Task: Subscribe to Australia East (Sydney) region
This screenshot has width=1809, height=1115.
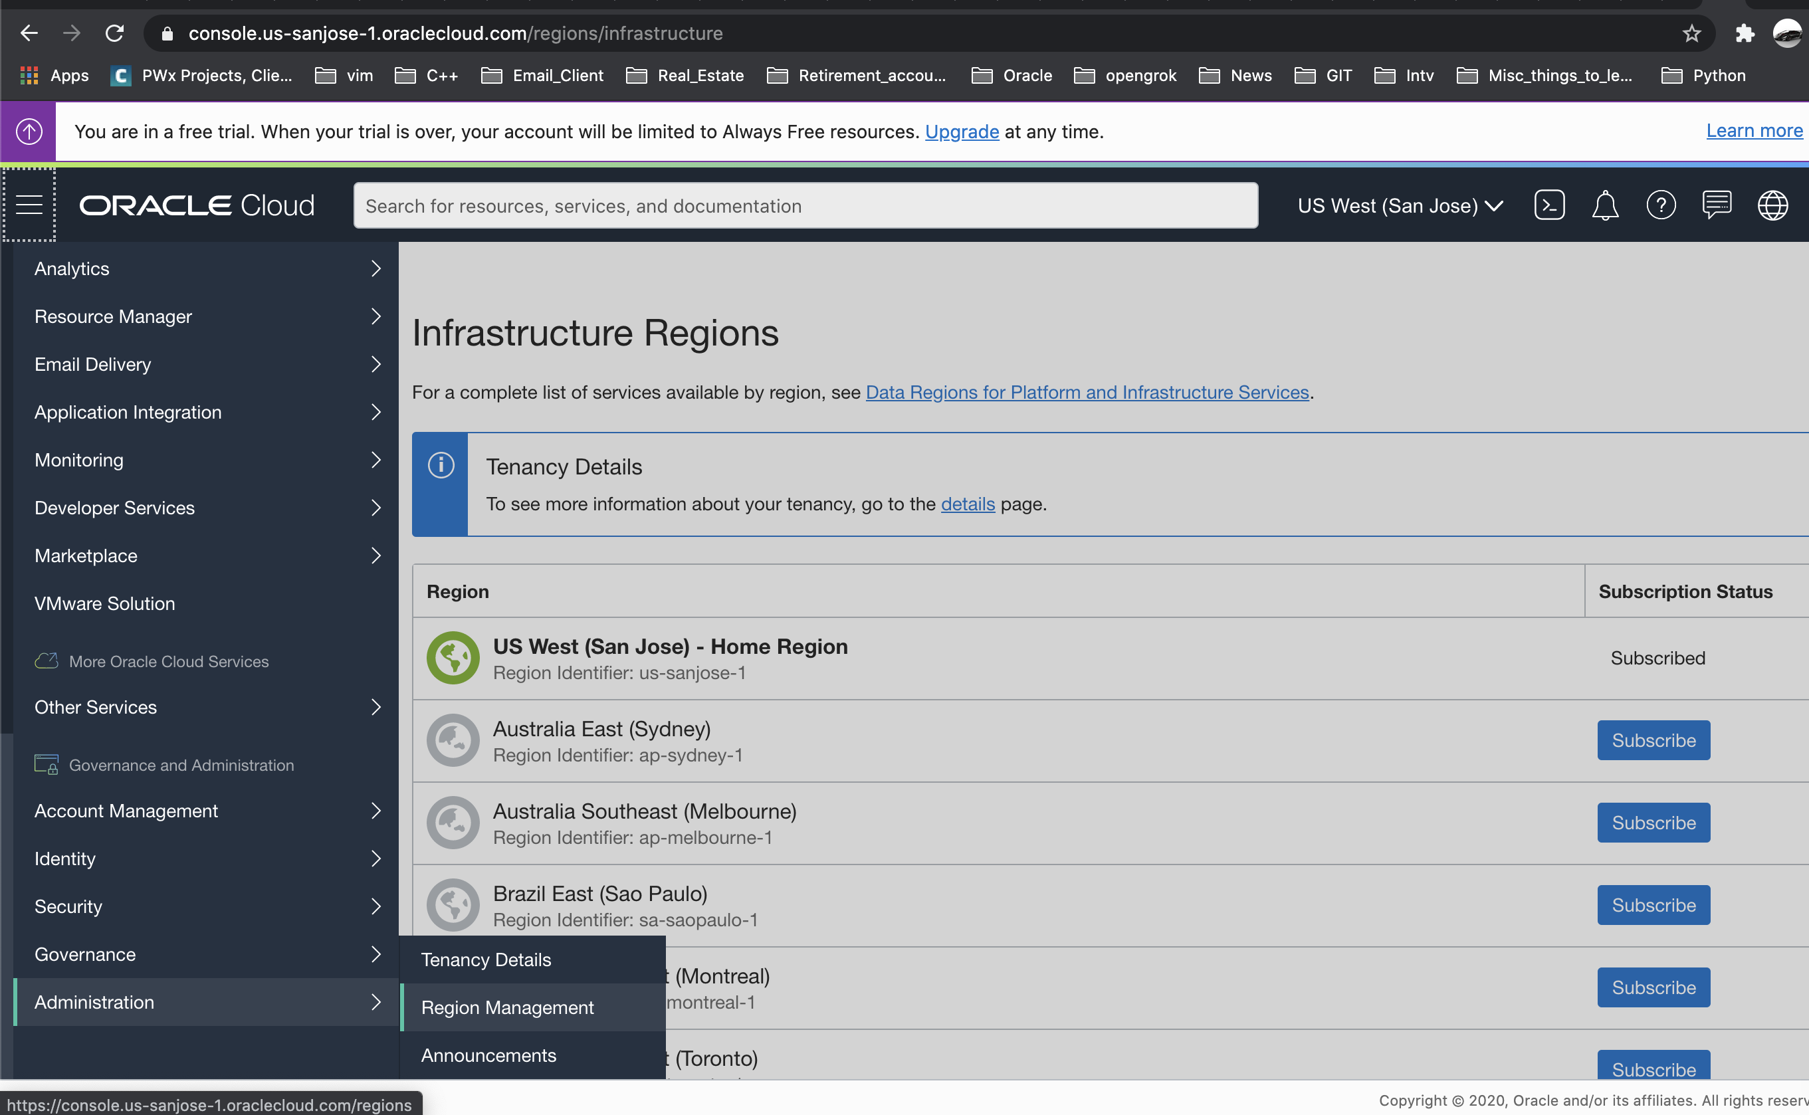Action: [x=1653, y=740]
